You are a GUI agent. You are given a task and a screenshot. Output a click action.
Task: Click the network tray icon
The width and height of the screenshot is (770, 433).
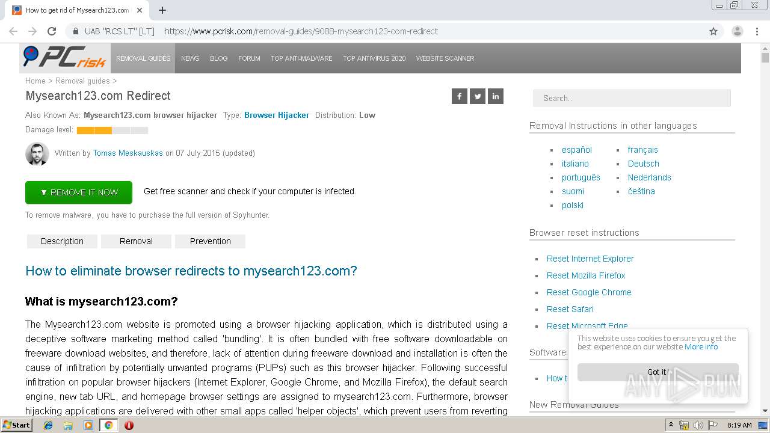tap(684, 425)
